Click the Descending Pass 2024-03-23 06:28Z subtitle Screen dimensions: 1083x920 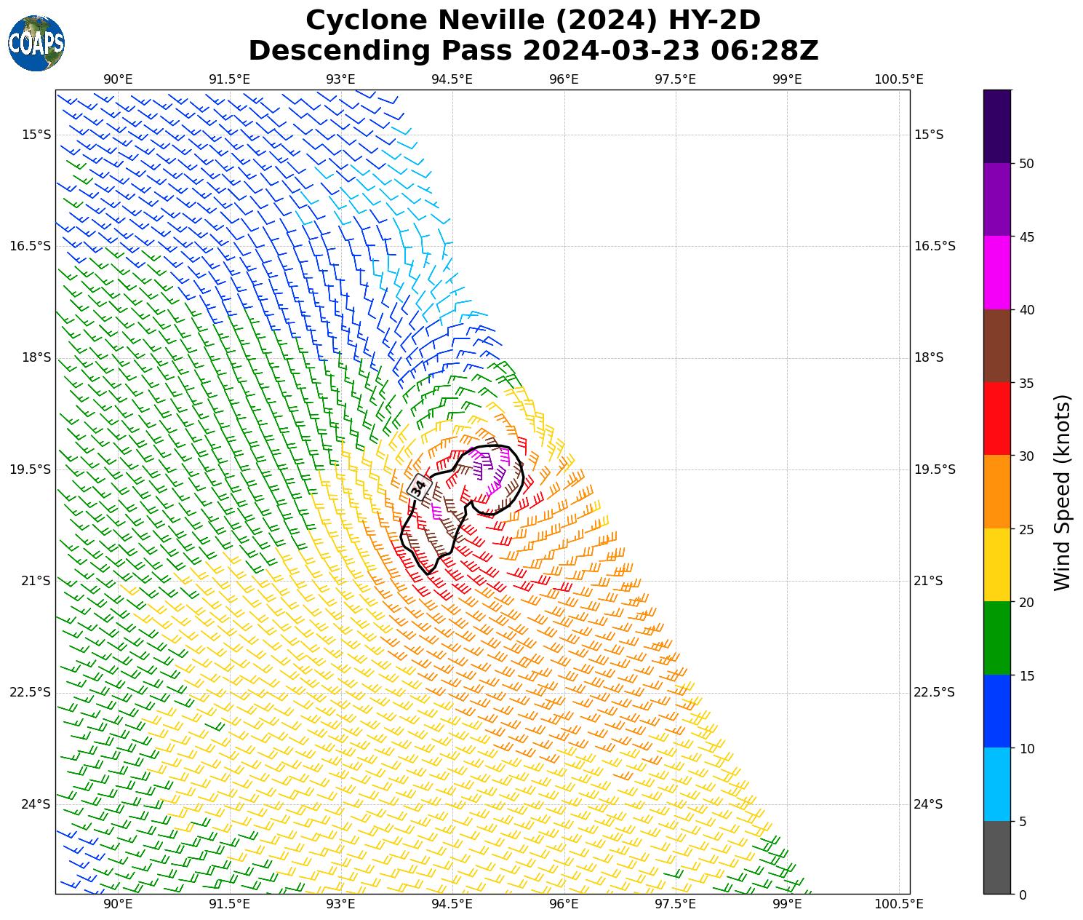pyautogui.click(x=533, y=51)
